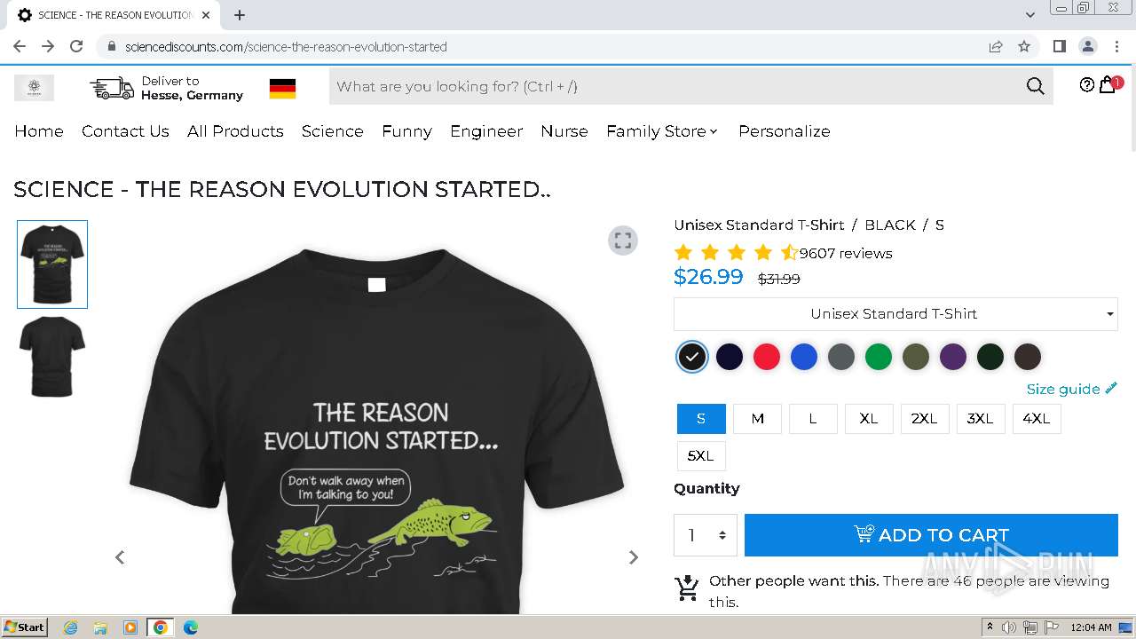1136x639 pixels.
Task: Click the volume icon in system tray
Action: (1009, 627)
